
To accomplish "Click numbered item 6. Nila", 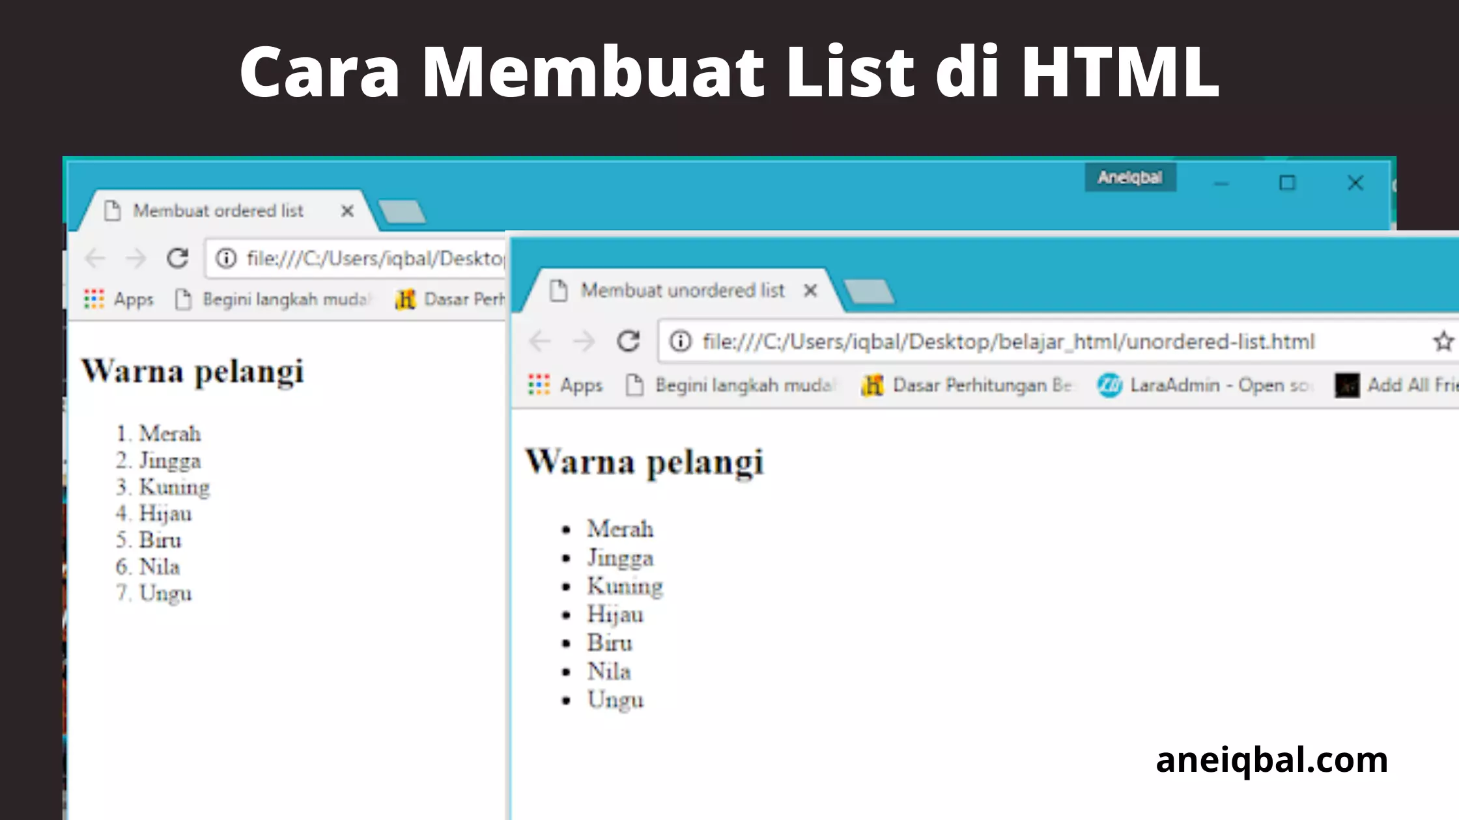I will (x=148, y=567).
